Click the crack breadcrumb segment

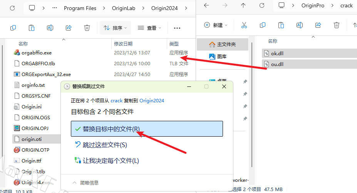(347, 5)
